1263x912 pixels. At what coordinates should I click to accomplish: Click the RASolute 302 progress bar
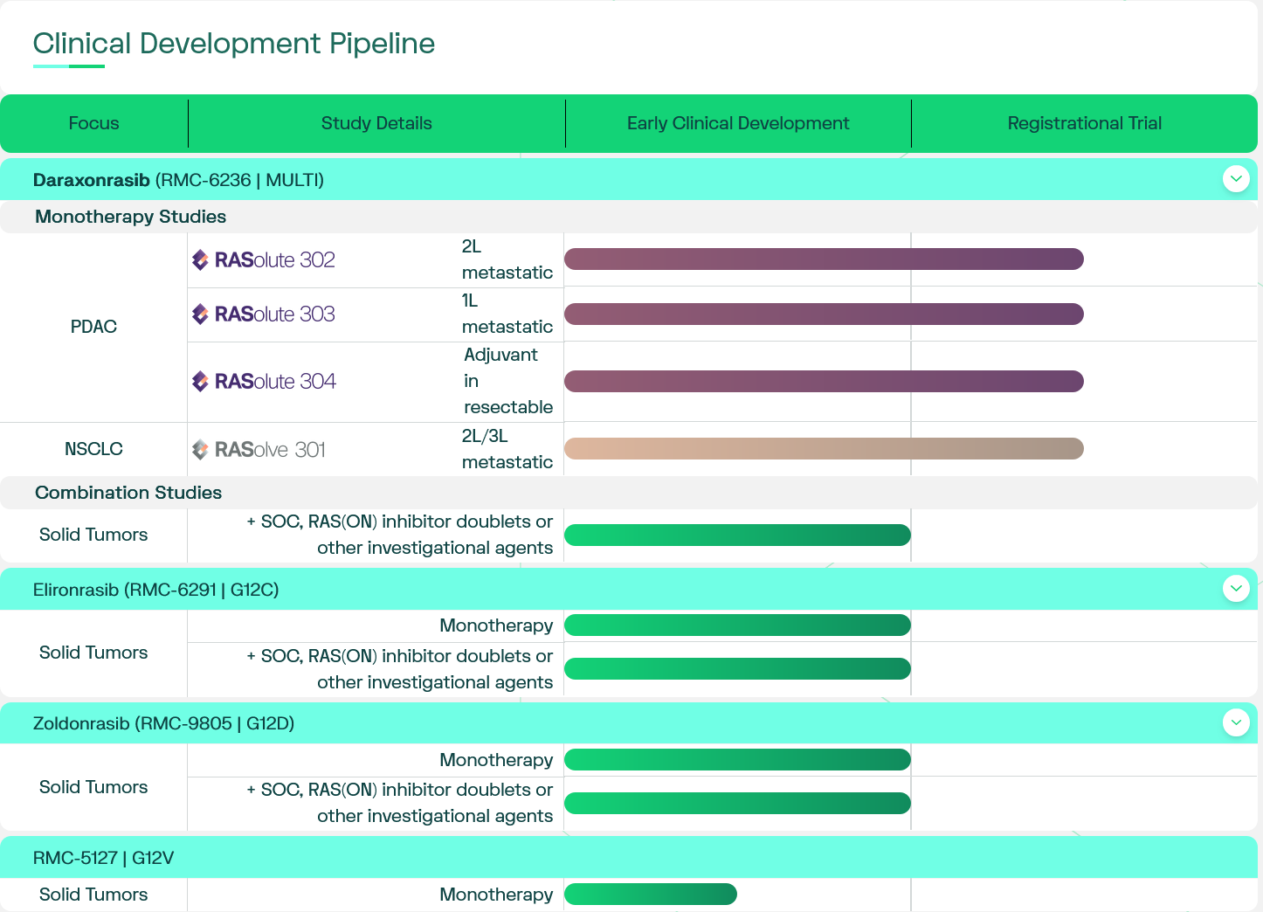point(823,259)
